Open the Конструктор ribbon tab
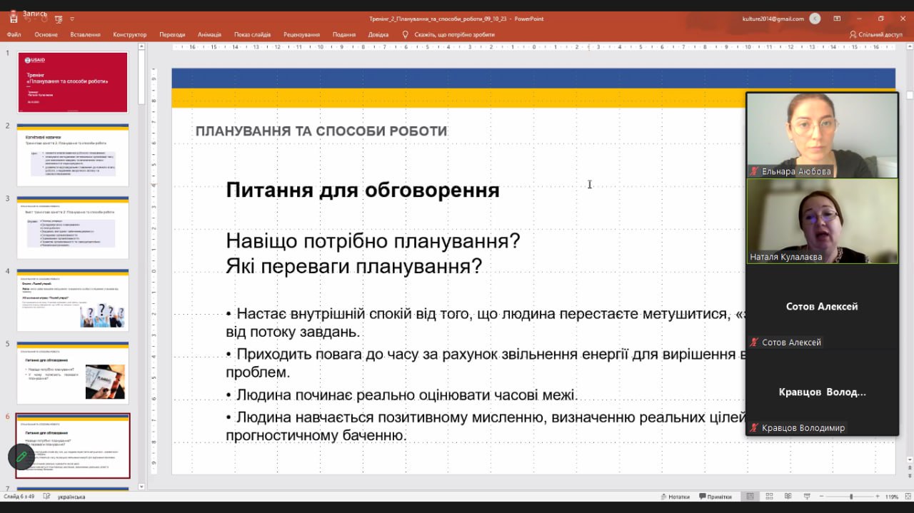Screen dimensions: 914x513 click(129, 34)
